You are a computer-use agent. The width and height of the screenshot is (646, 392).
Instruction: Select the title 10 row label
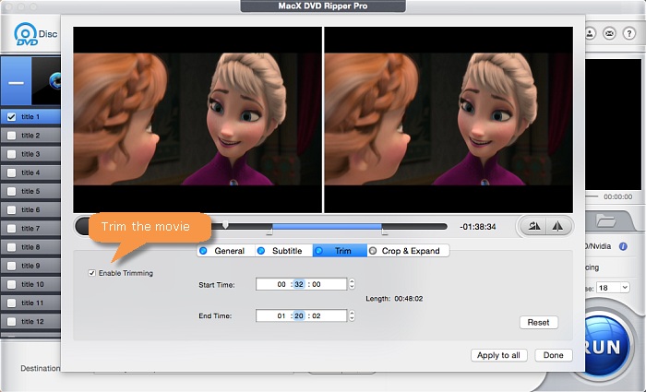tap(32, 284)
